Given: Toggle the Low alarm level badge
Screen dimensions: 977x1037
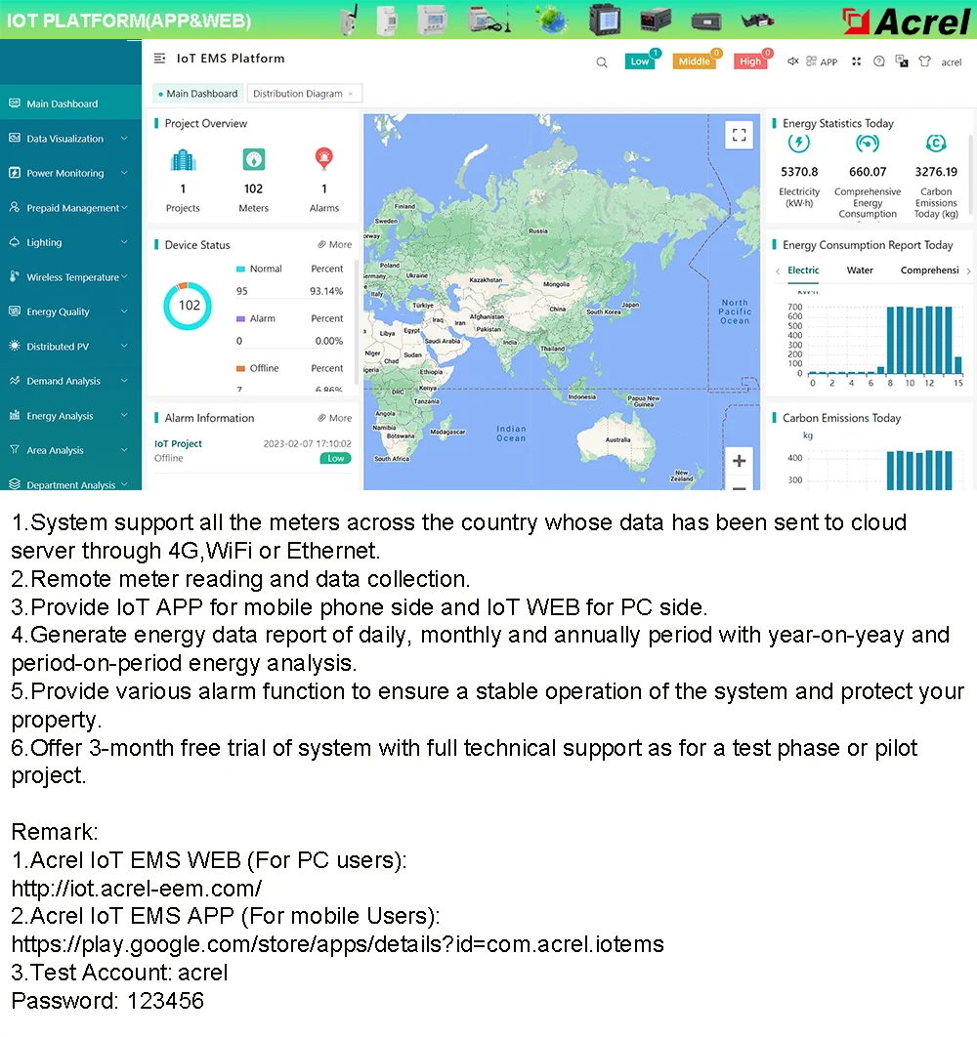Looking at the screenshot, I should (640, 61).
